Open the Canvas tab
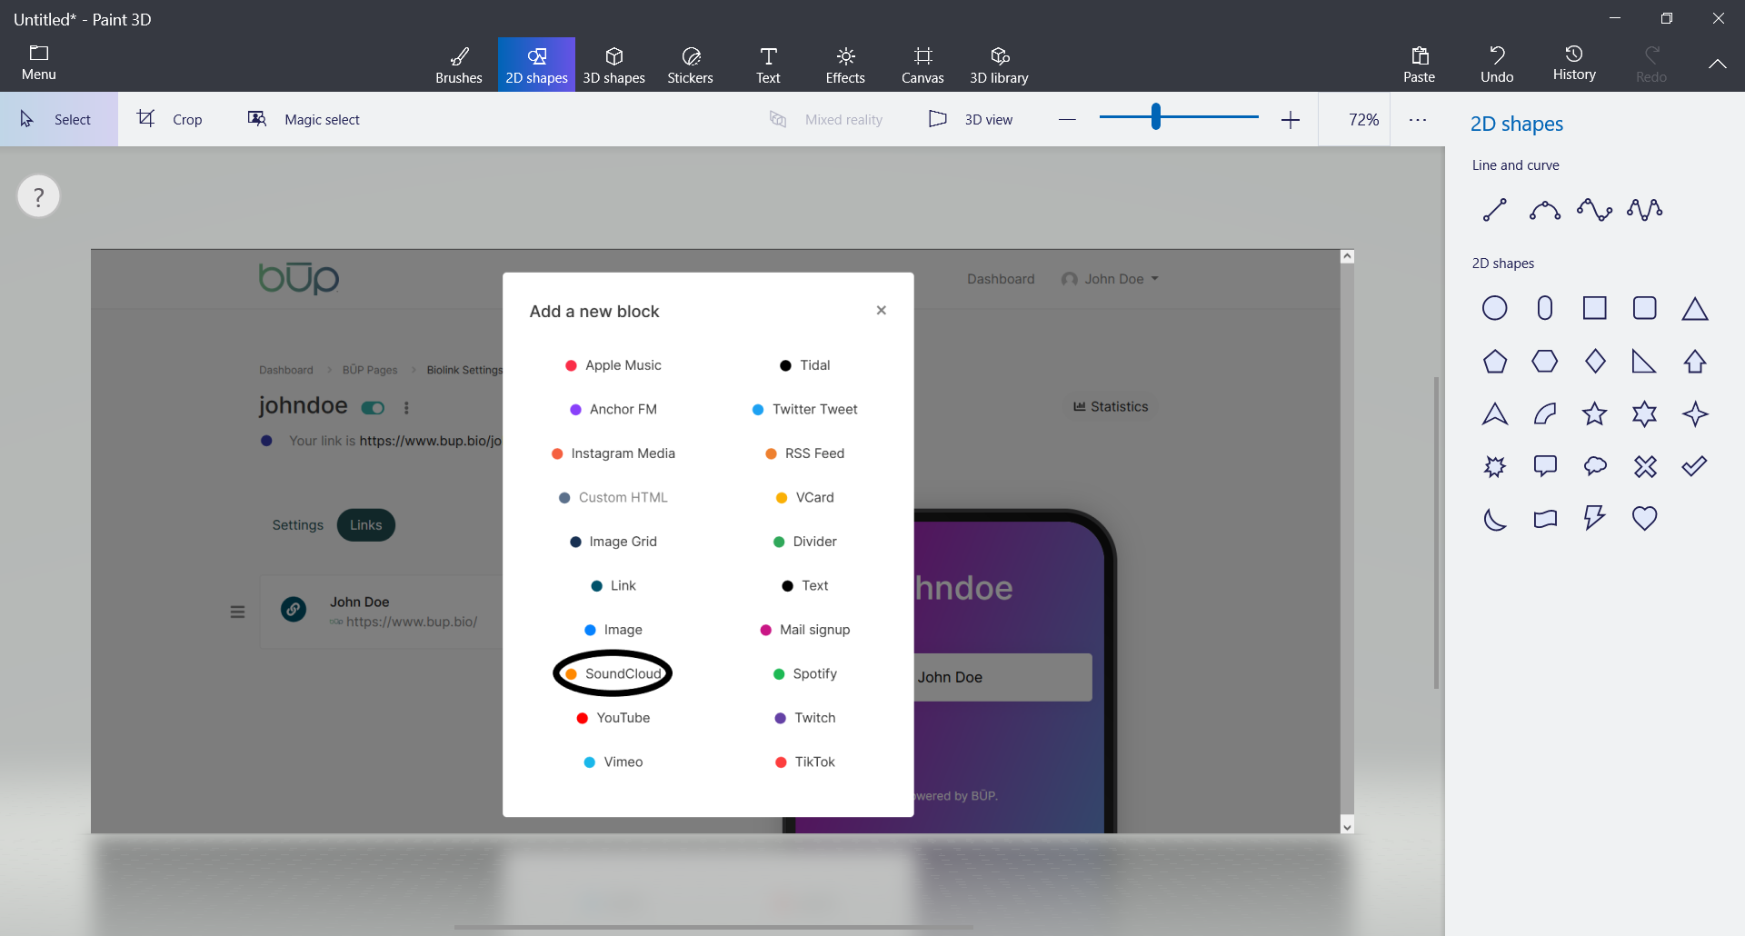Screen dimensions: 1745x936 922,65
